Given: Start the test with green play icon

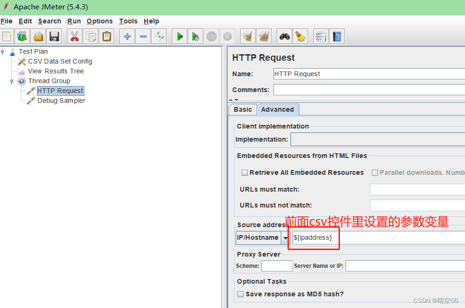Looking at the screenshot, I should pos(179,36).
